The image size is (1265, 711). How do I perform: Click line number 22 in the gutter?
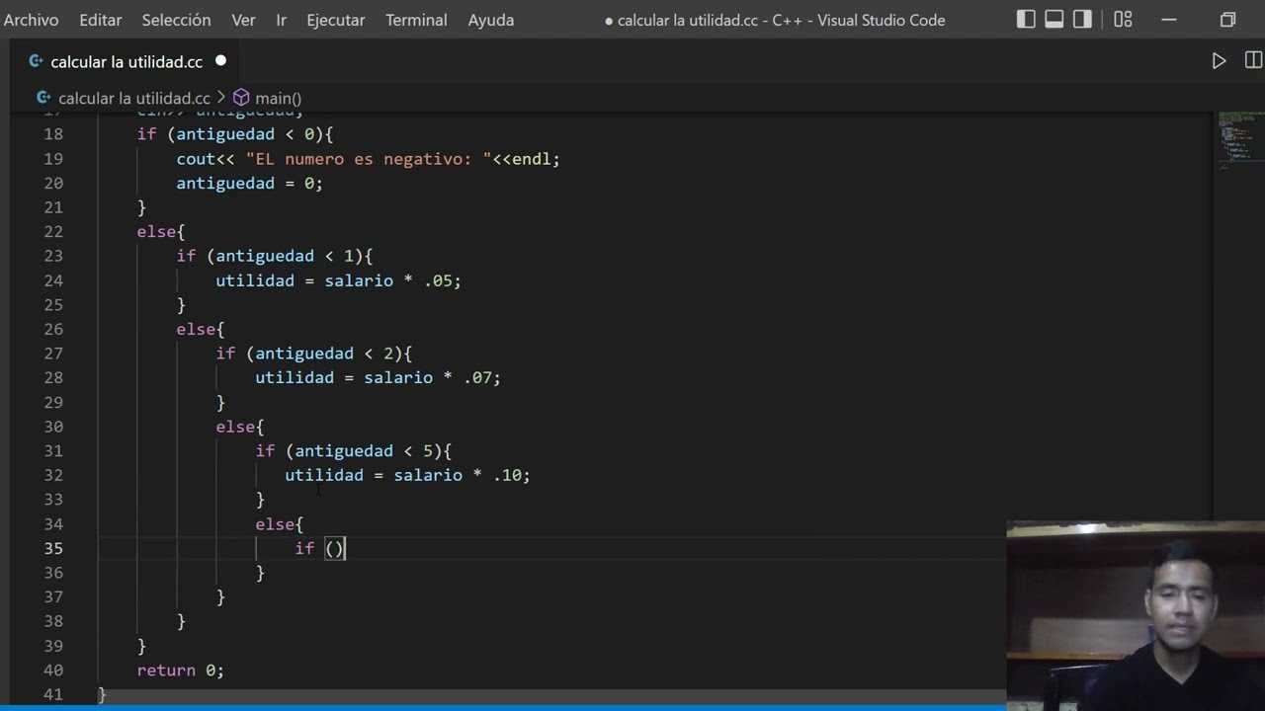coord(53,231)
